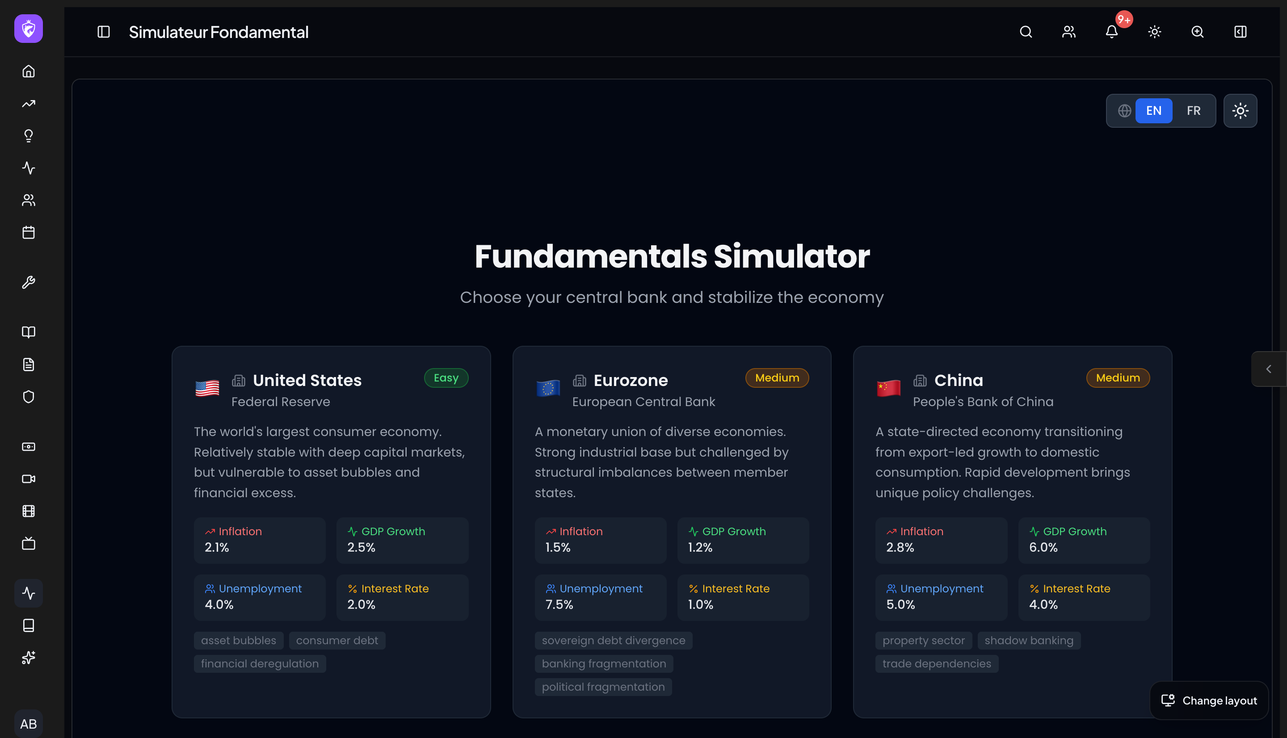Open the document file sidebar icon
This screenshot has height=738, width=1287.
[29, 365]
